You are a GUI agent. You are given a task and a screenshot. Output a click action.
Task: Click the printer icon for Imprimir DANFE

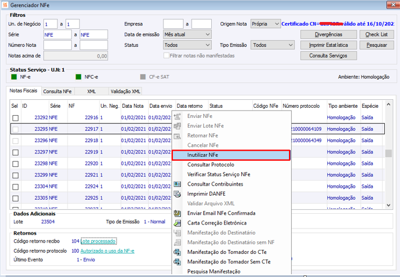pos(178,194)
